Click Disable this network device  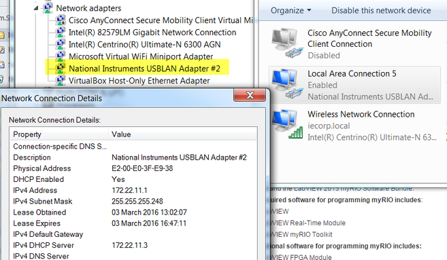[381, 11]
